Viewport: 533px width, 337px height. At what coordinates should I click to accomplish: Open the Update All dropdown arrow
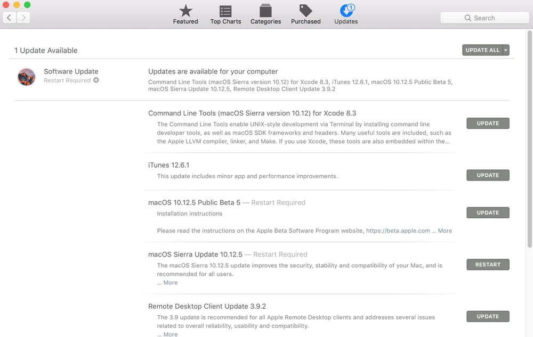tap(506, 50)
